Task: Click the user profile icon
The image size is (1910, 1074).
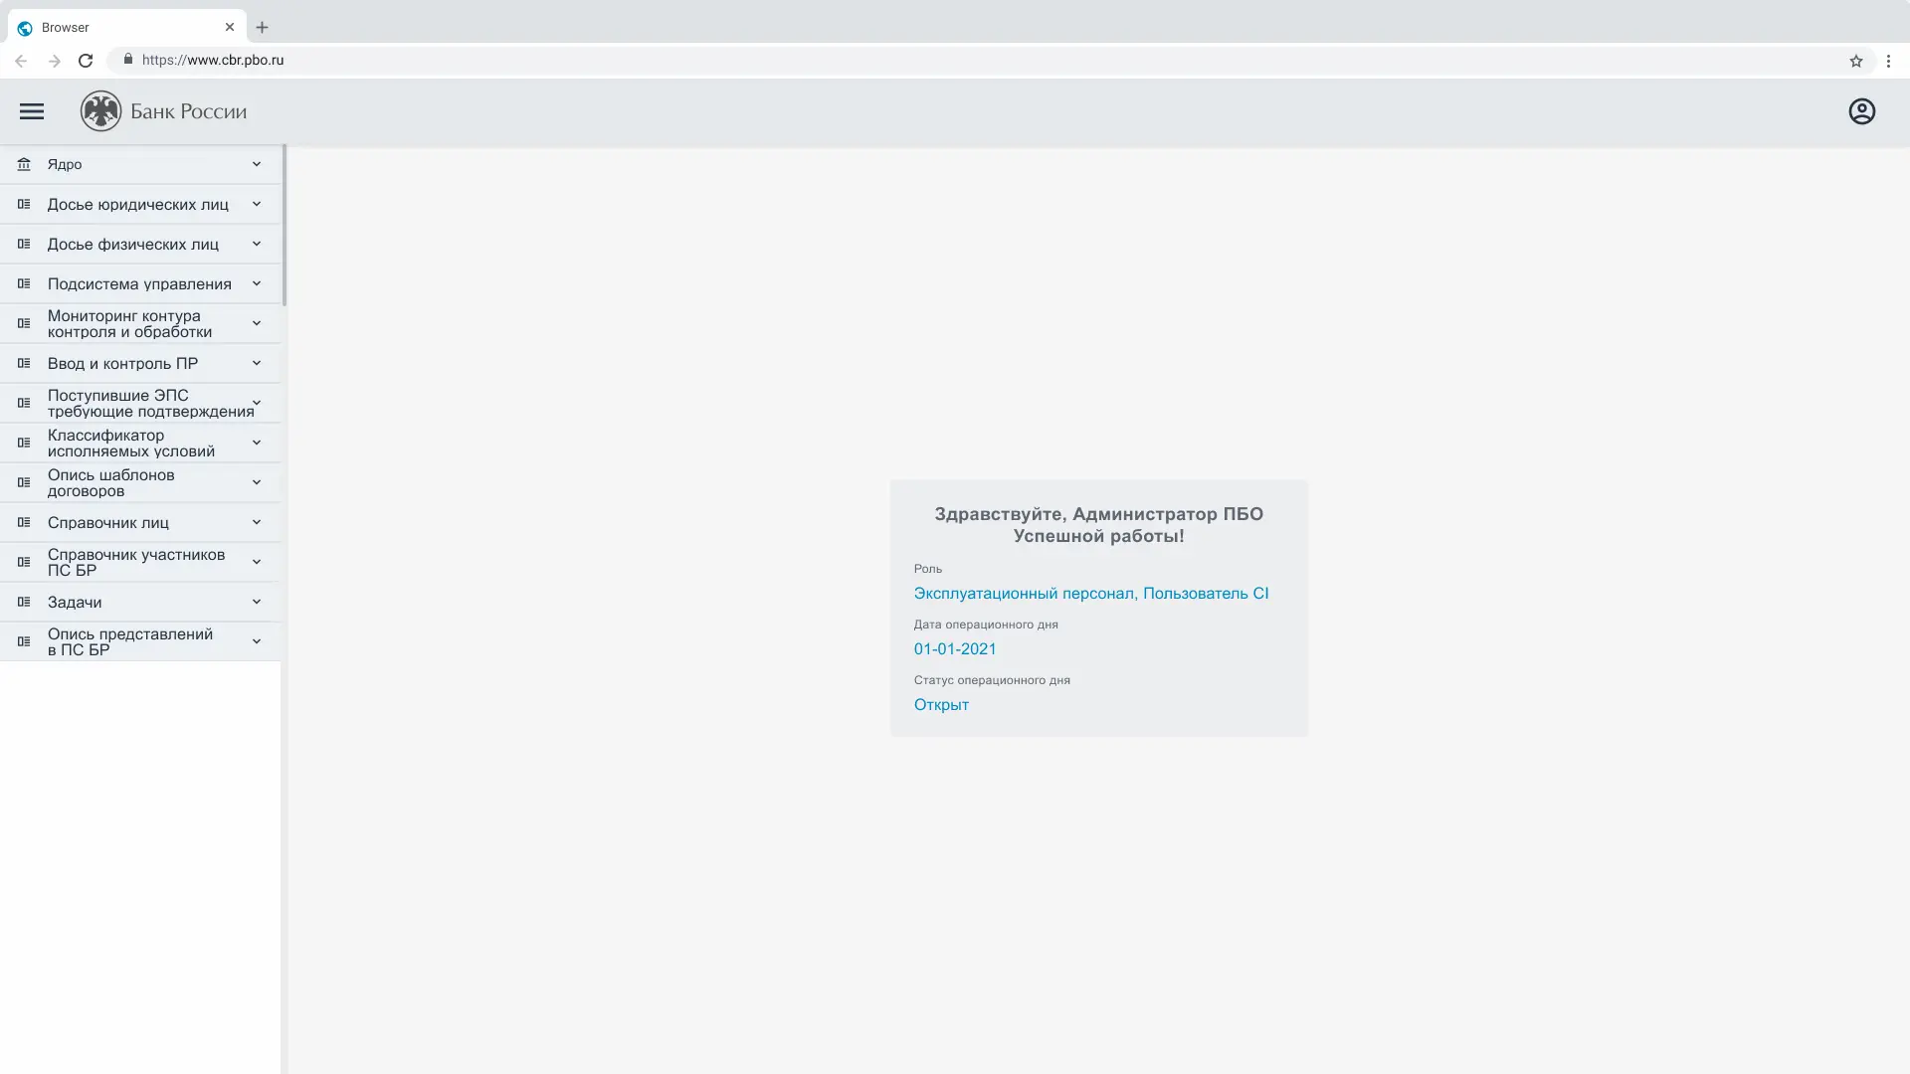Action: pyautogui.click(x=1861, y=110)
